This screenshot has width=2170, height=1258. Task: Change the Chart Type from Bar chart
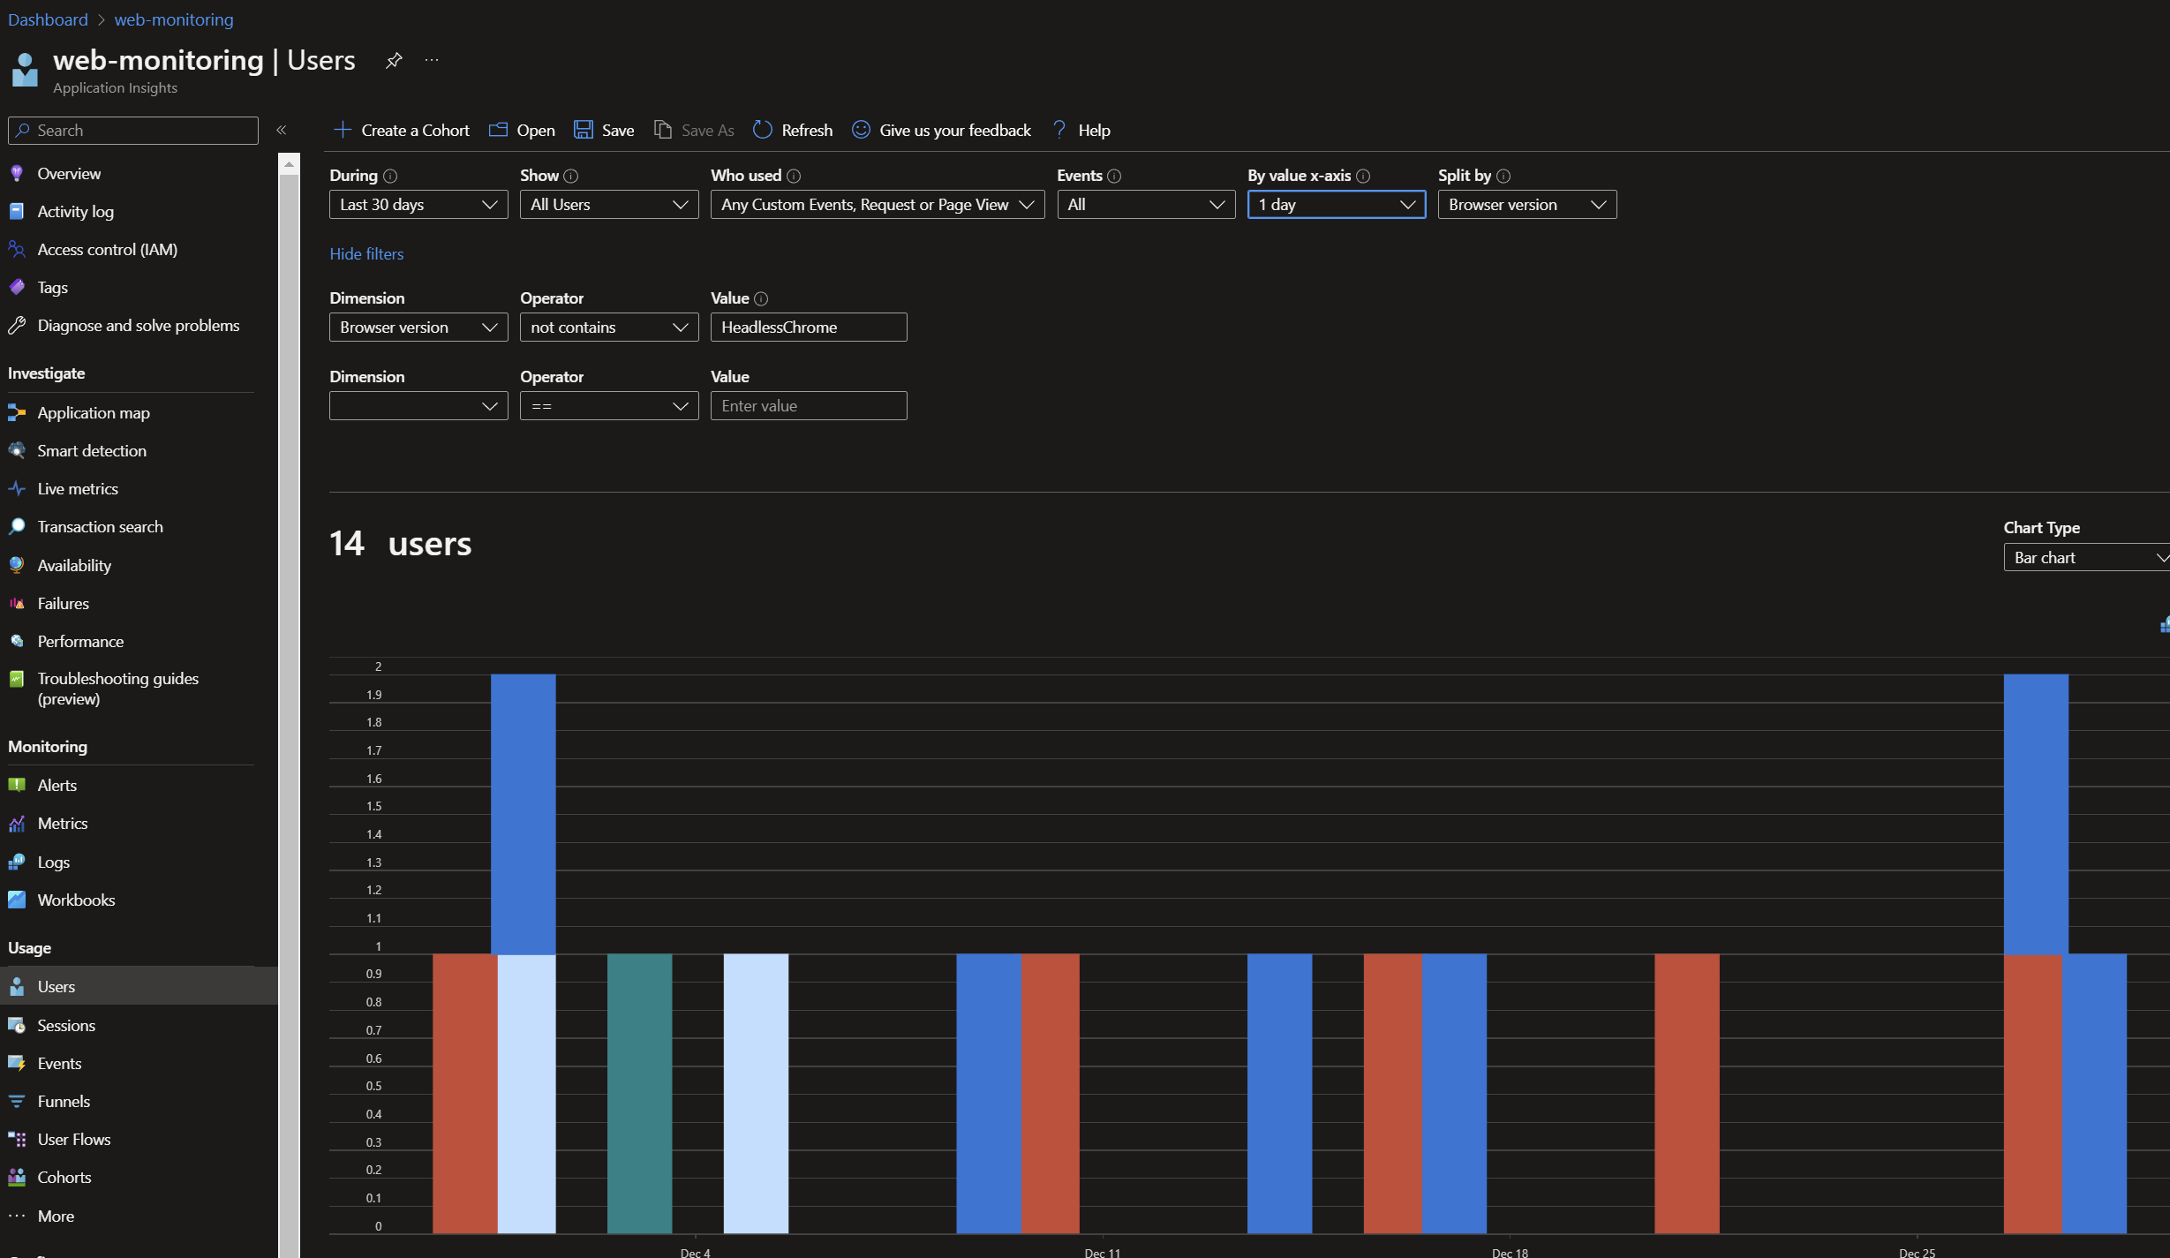2086,557
